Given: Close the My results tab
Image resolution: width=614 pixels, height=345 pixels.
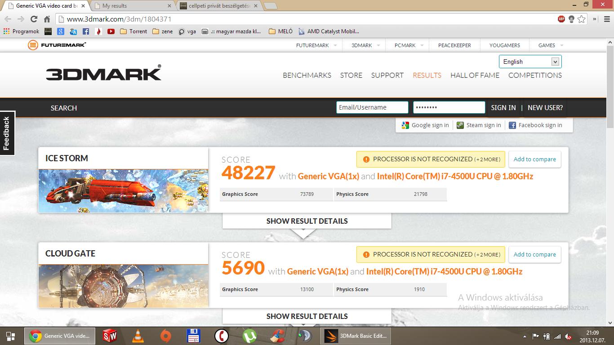Looking at the screenshot, I should click(x=169, y=6).
